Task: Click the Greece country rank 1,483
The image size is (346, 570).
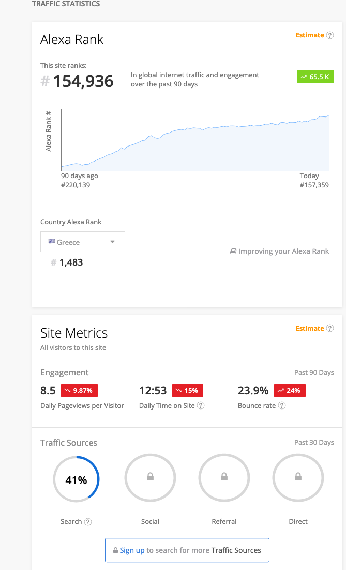Action: (71, 262)
